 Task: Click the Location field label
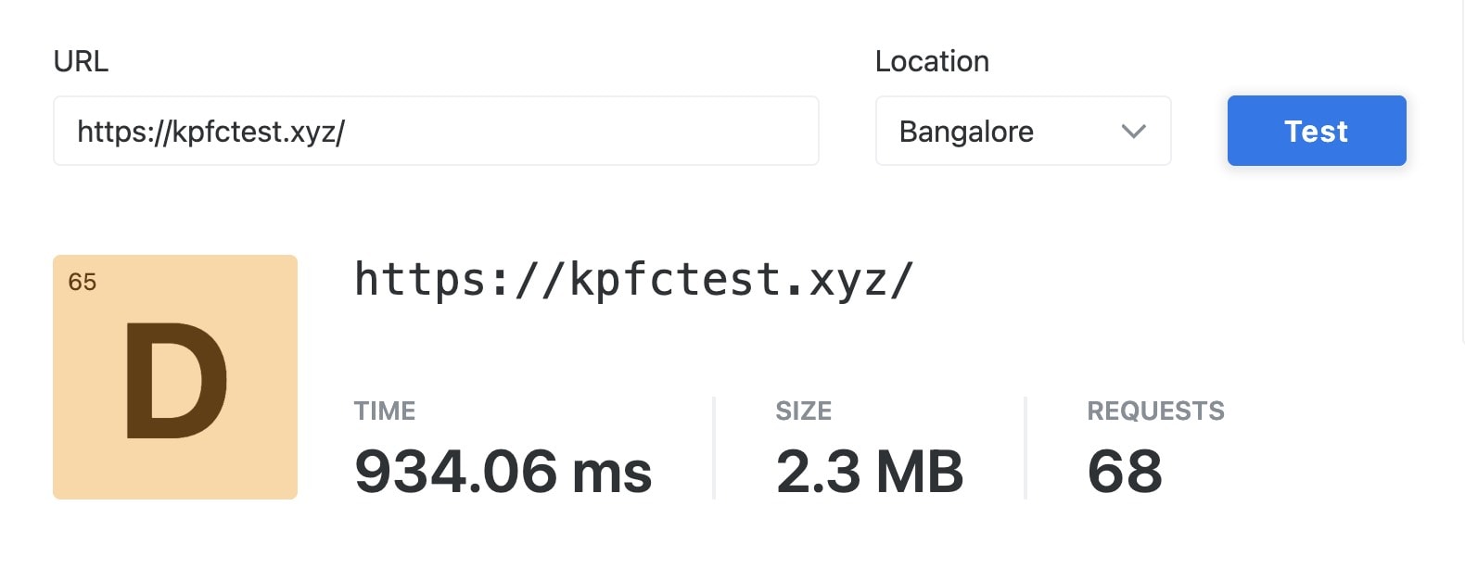click(x=932, y=60)
